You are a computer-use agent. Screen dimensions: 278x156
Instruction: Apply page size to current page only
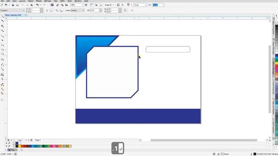(x=61, y=10)
